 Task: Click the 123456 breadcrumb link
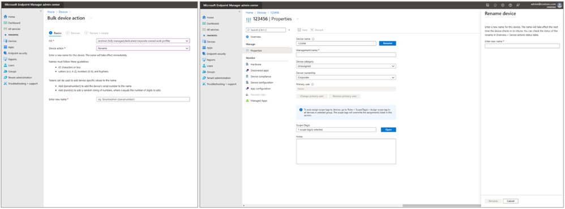[x=275, y=12]
